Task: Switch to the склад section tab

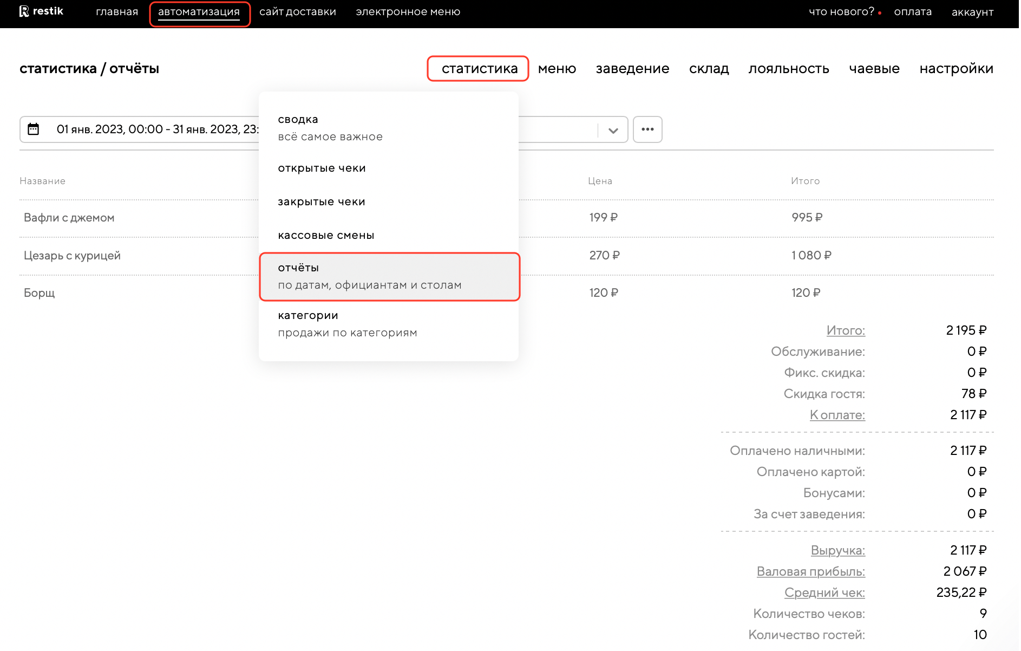Action: click(x=709, y=69)
